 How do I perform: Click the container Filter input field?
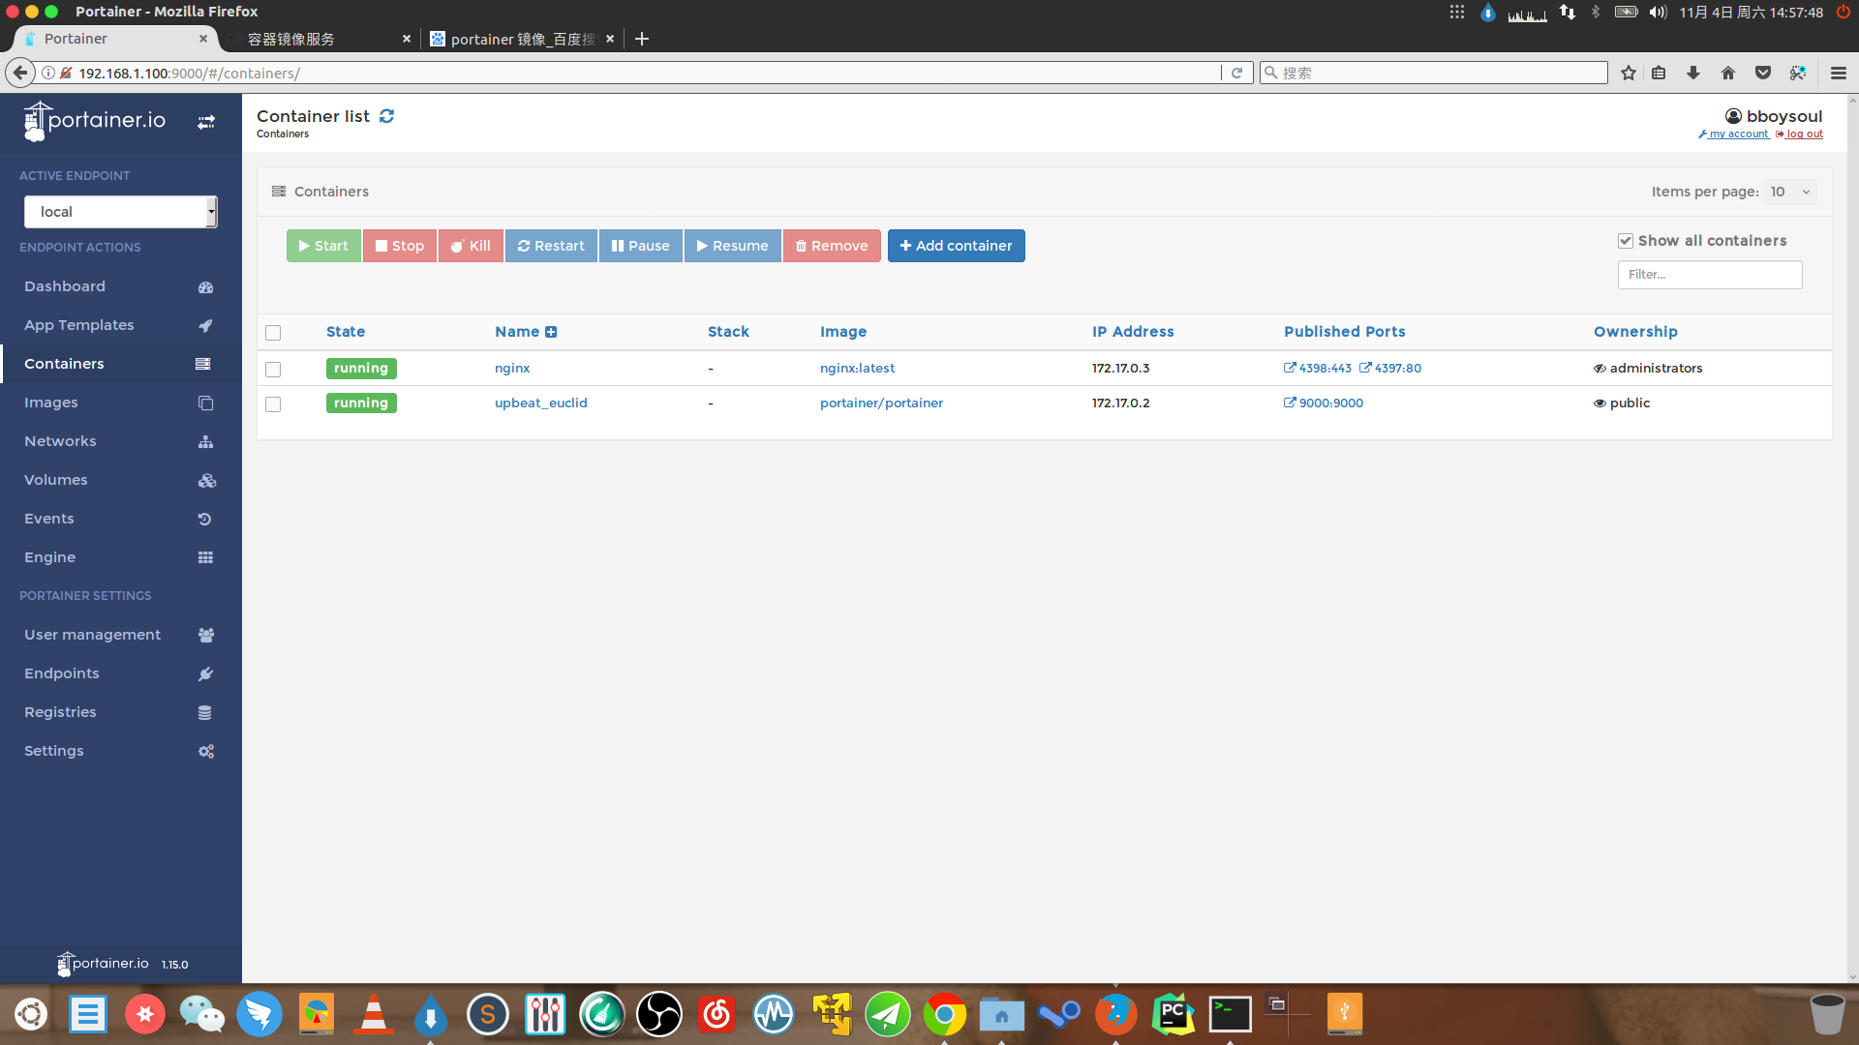(1710, 275)
